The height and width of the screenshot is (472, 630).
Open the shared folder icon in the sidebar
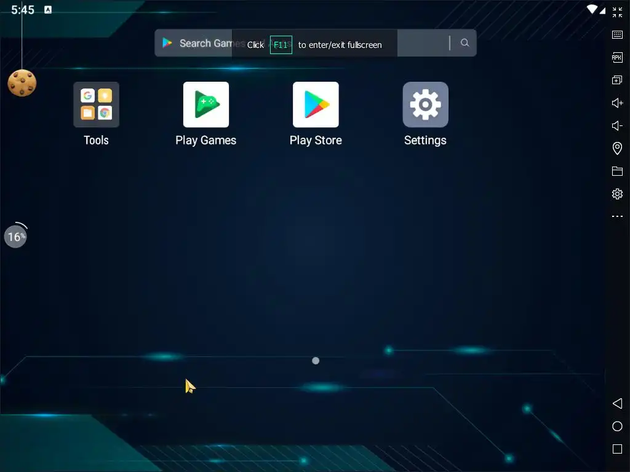[617, 171]
